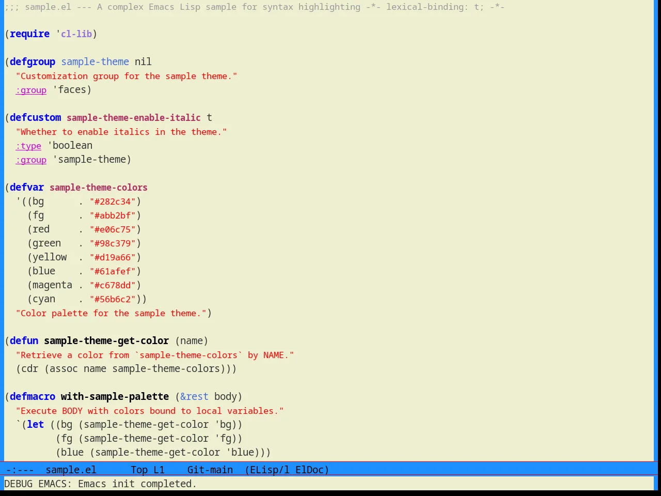This screenshot has height=496, width=661.
Task: Click the 'defvar' keyword
Action: tap(27, 188)
